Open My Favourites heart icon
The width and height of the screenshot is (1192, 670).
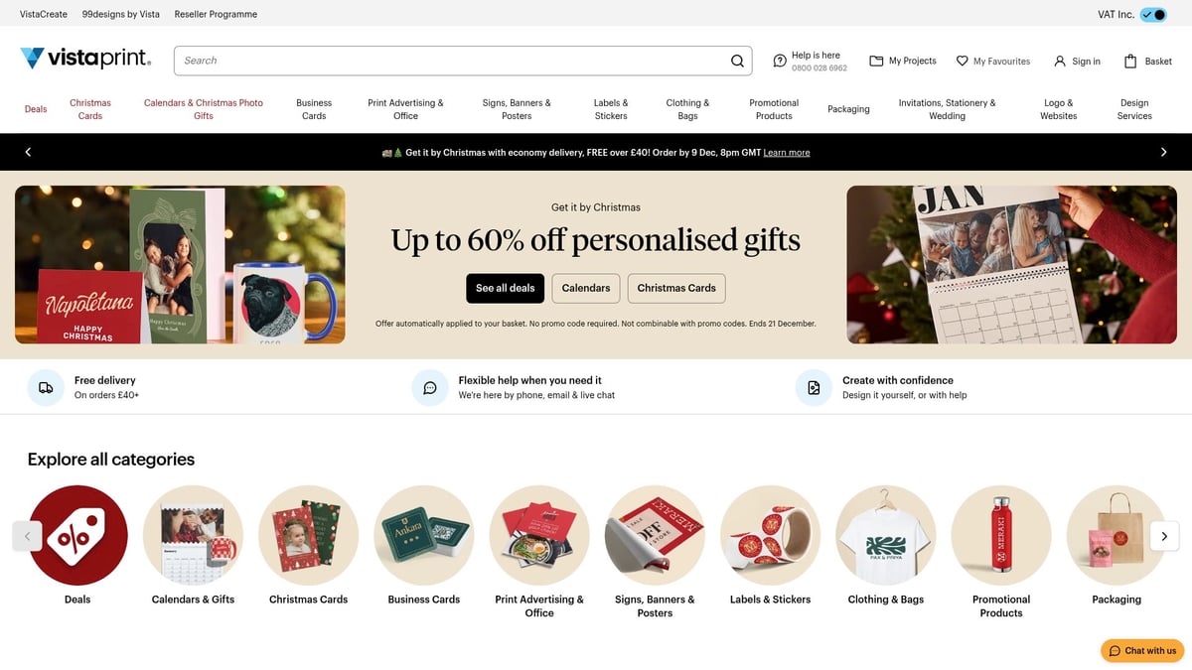(x=962, y=61)
